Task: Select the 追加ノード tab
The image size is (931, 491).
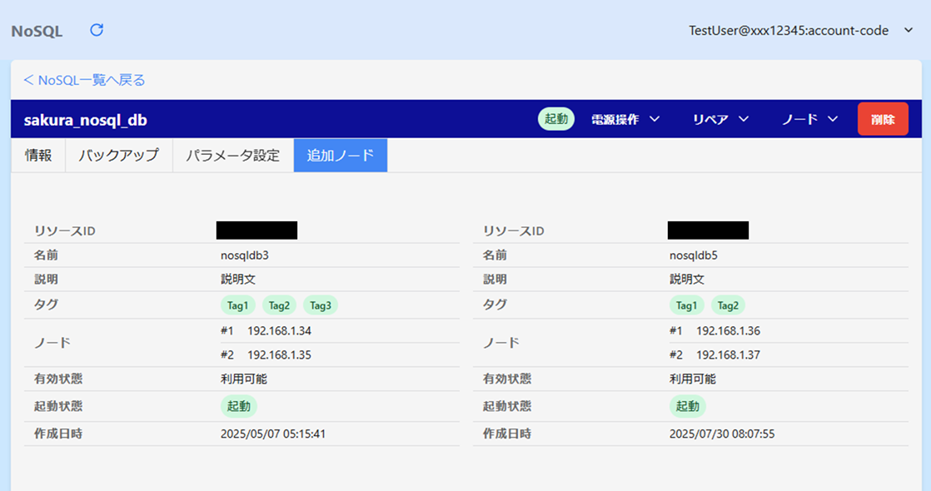Action: [340, 156]
